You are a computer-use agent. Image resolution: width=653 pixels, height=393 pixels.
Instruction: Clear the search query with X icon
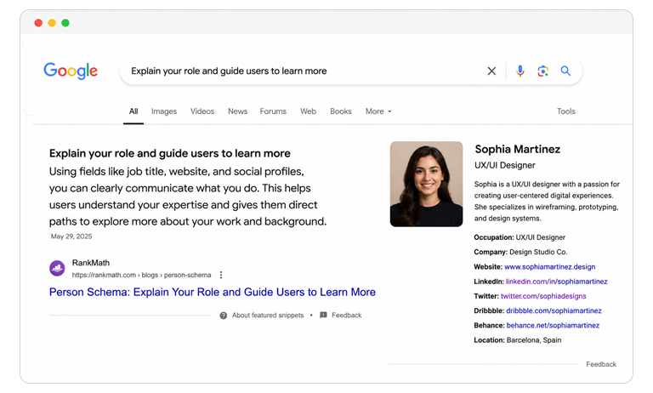coord(491,71)
